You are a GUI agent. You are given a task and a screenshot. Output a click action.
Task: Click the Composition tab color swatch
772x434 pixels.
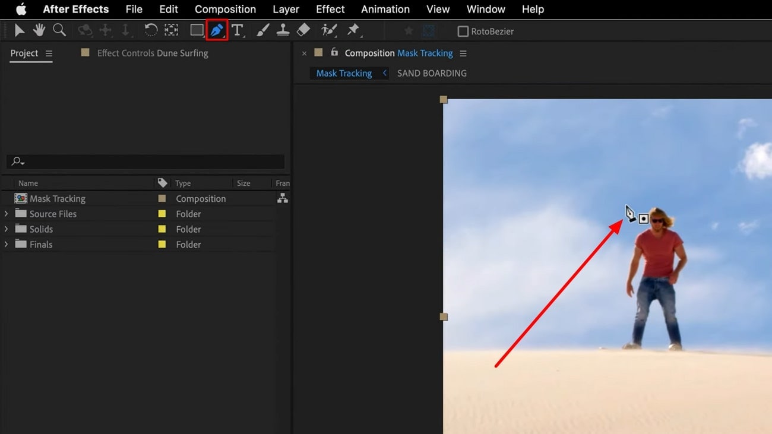coord(318,53)
